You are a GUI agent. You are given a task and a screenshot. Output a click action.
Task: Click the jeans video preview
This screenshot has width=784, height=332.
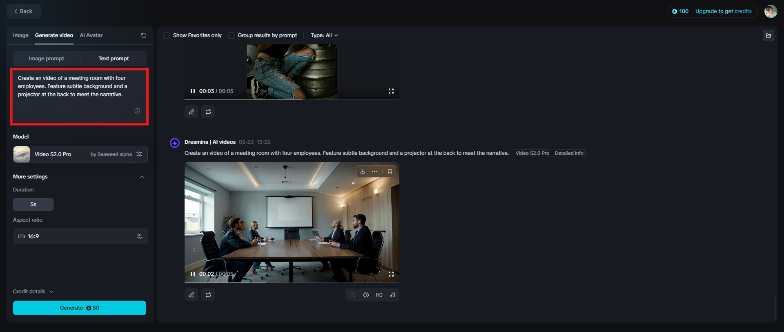(x=292, y=72)
